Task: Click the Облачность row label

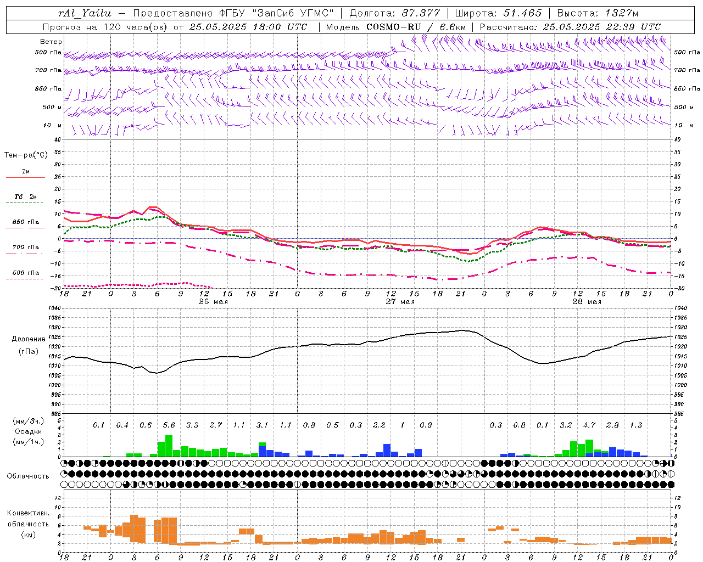Action: (x=28, y=476)
